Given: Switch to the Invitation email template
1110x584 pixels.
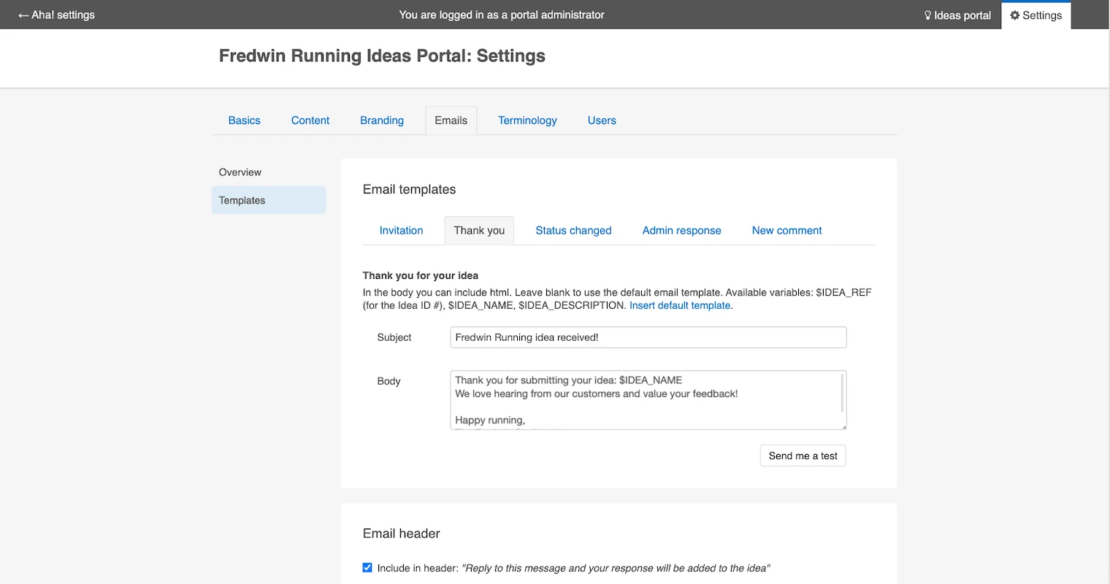Looking at the screenshot, I should click(x=401, y=230).
